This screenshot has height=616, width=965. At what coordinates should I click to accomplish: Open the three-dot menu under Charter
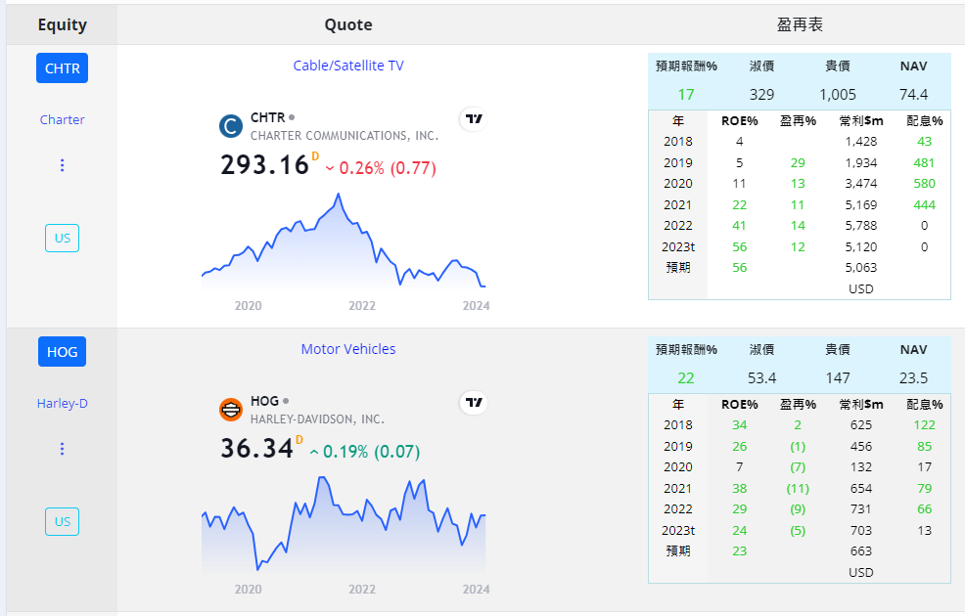tap(63, 165)
